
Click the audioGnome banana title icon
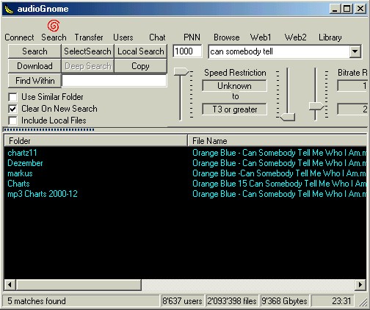coord(9,10)
